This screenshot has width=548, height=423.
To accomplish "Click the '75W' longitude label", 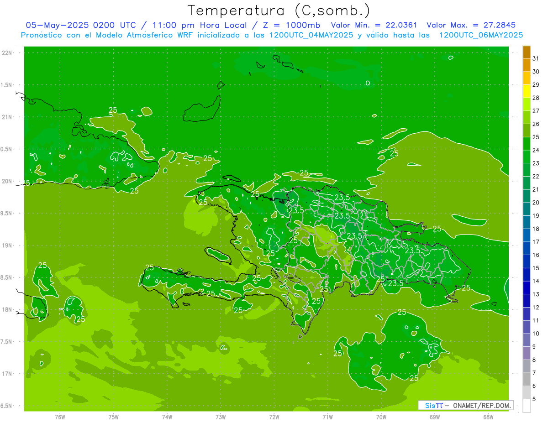I will (x=114, y=418).
